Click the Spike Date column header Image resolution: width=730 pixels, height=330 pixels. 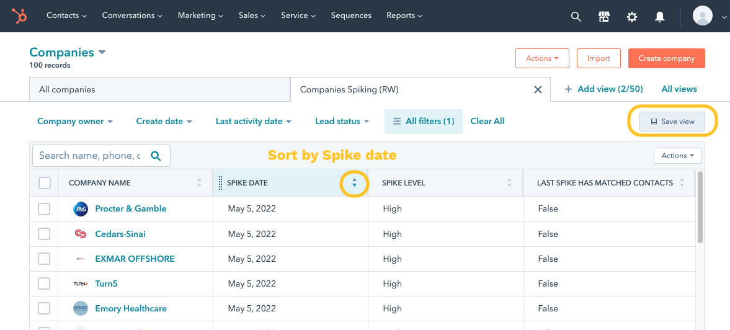(290, 183)
